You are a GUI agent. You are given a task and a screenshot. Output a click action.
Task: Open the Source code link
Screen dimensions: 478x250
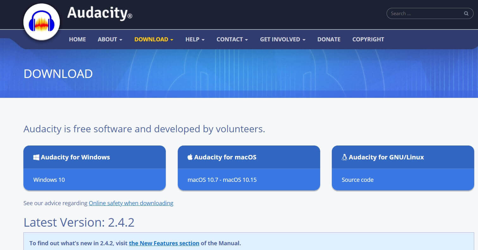(357, 180)
